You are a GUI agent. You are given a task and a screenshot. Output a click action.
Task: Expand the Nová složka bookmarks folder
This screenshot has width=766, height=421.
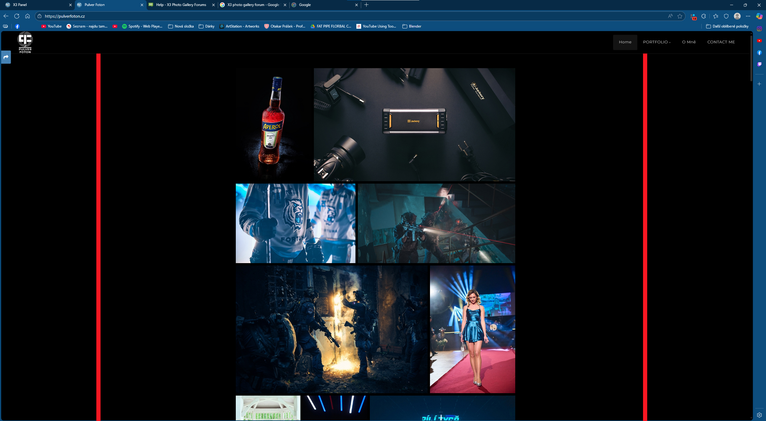click(x=181, y=26)
